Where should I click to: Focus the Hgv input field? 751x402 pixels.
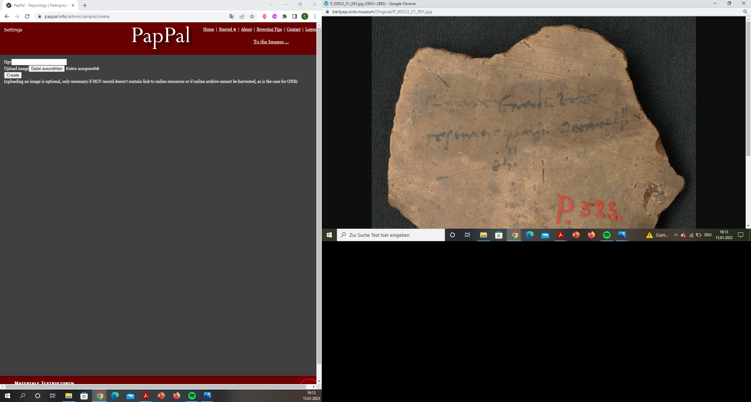click(x=39, y=62)
